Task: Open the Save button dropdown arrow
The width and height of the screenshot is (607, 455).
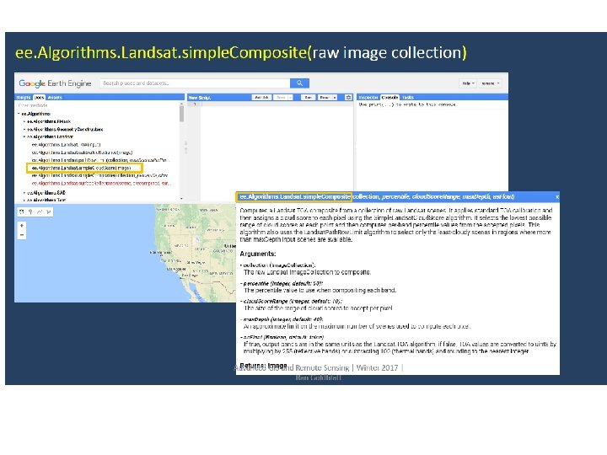Action: 290,98
